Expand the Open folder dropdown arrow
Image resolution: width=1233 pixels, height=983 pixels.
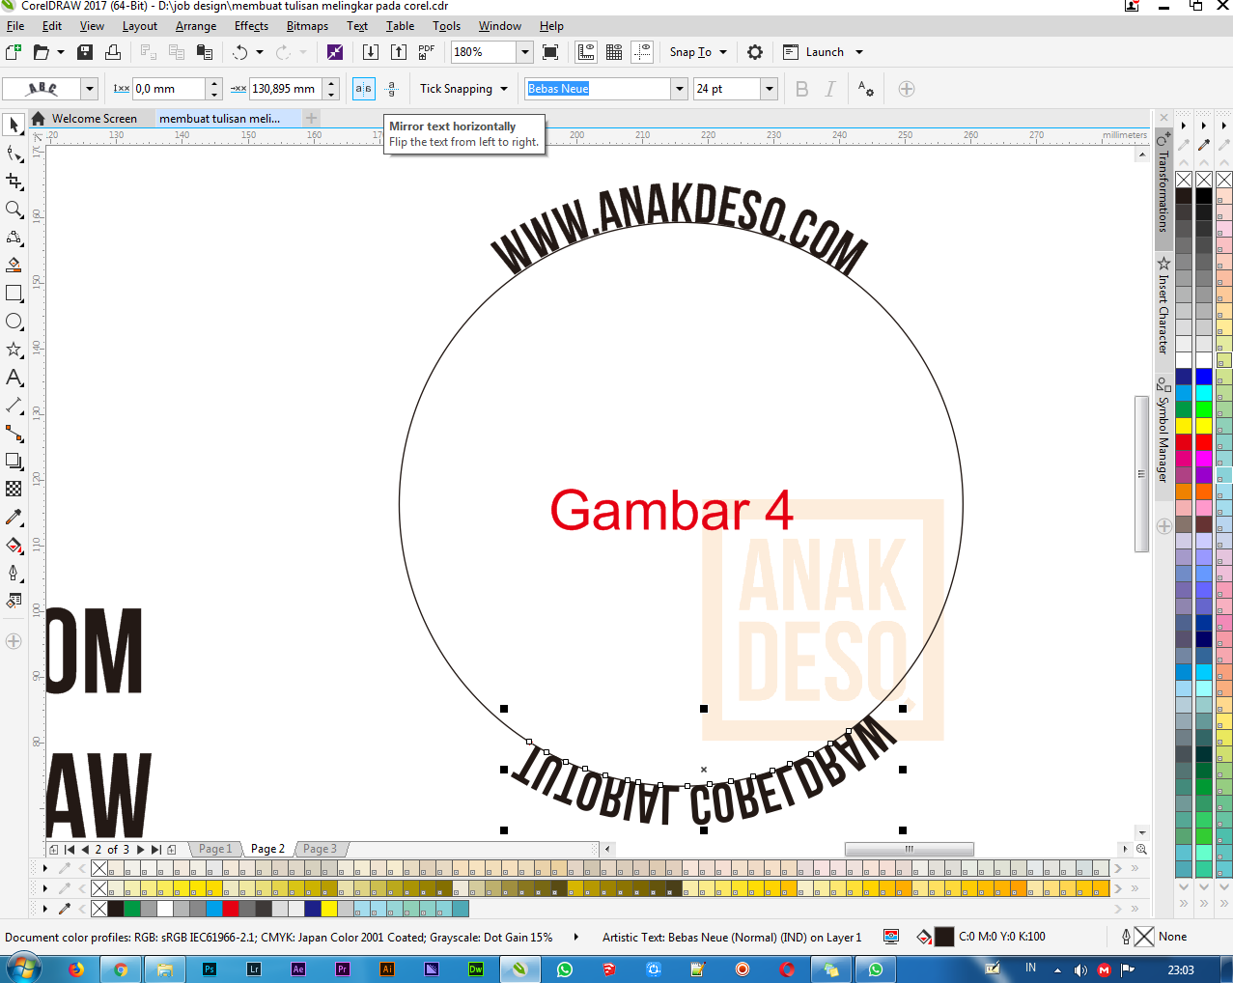pyautogui.click(x=61, y=52)
